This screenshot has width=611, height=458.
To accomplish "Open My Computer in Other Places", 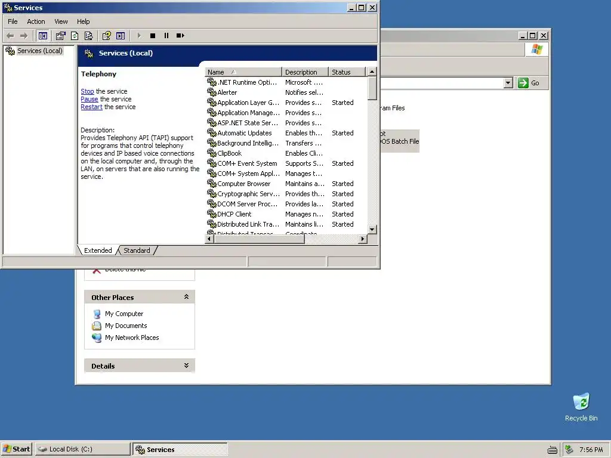I will pyautogui.click(x=124, y=314).
